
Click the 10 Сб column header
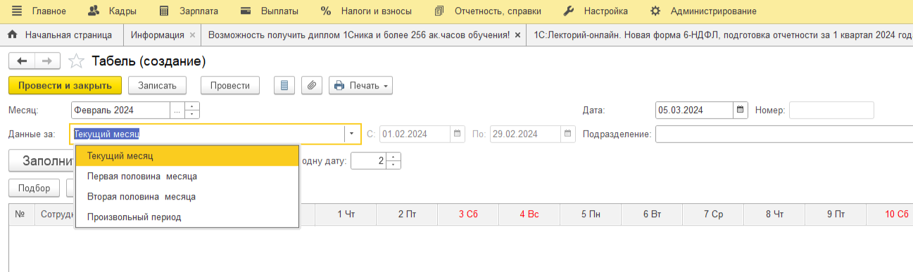[x=890, y=214]
